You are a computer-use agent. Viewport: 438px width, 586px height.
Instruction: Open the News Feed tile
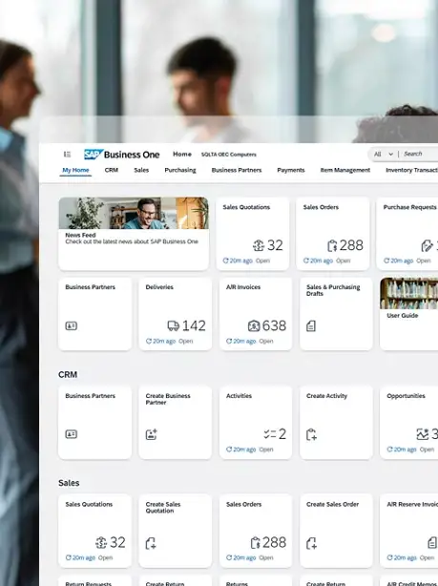coord(134,234)
